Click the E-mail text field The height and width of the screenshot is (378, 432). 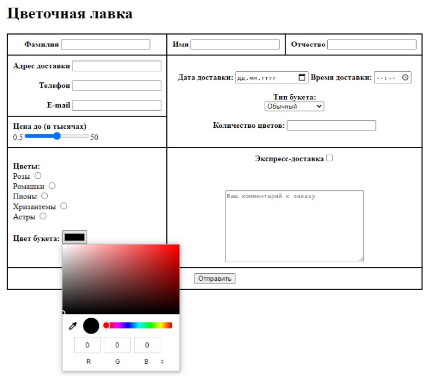117,105
